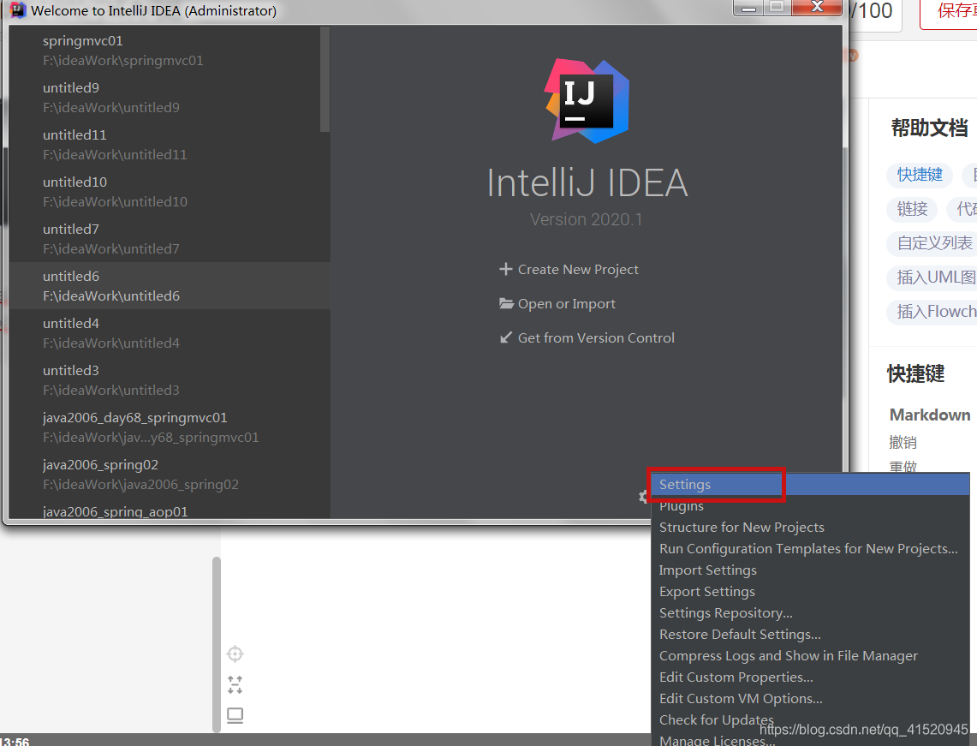Viewport: 977px width, 746px height.
Task: Close the IntelliJ welcome window
Action: 818,8
